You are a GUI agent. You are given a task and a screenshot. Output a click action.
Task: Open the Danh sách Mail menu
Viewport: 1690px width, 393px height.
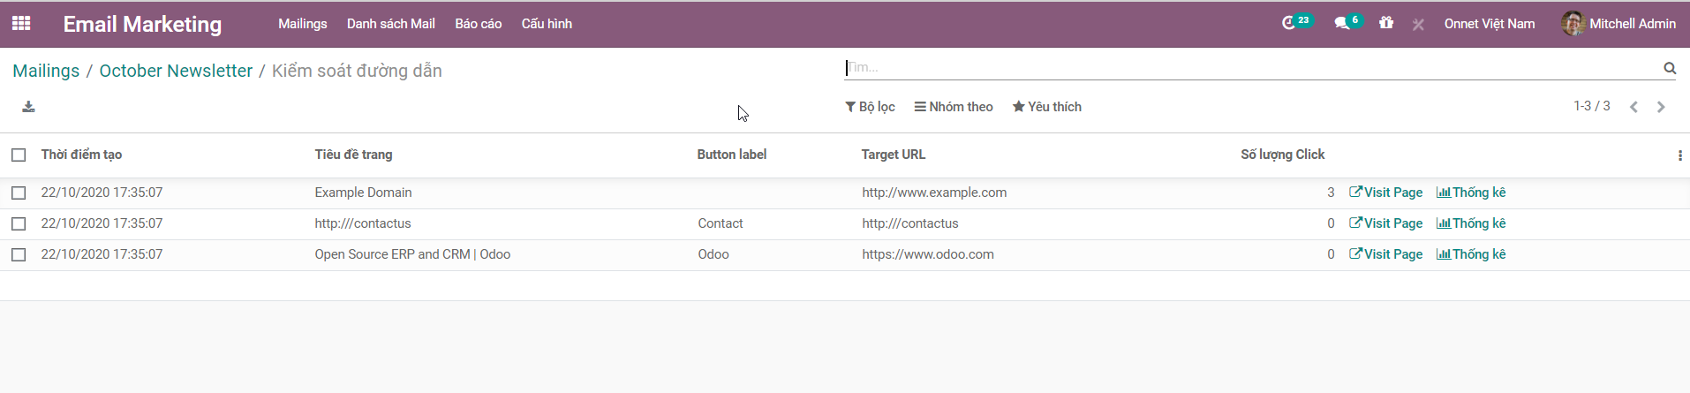pos(390,24)
